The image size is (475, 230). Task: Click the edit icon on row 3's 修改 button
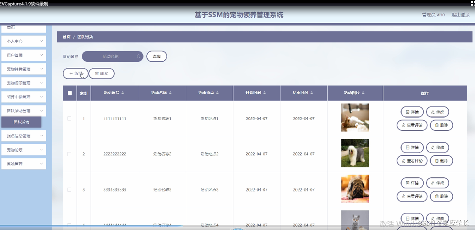[433, 183]
